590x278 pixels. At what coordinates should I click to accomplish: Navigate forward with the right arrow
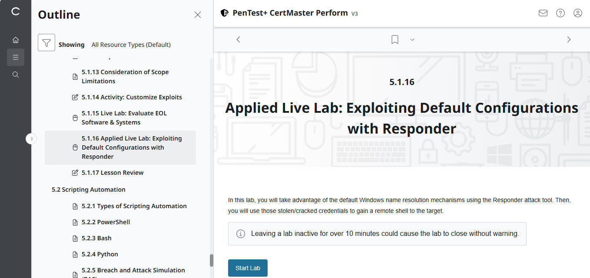(x=569, y=39)
